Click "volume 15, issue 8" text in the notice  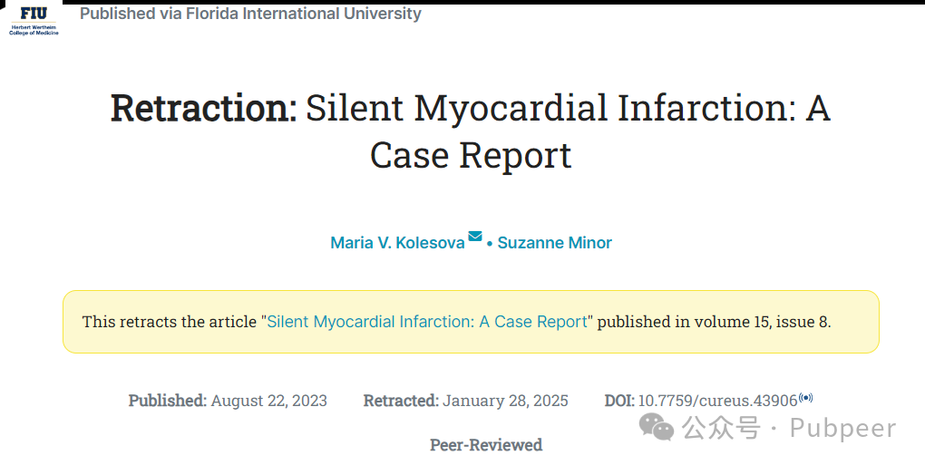pyautogui.click(x=761, y=322)
